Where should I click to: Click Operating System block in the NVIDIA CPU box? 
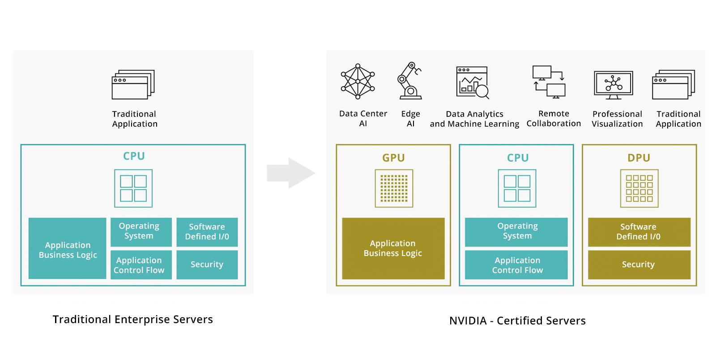(x=516, y=232)
